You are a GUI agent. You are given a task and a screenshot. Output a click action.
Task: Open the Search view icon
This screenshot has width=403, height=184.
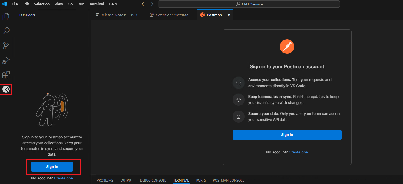pos(6,31)
